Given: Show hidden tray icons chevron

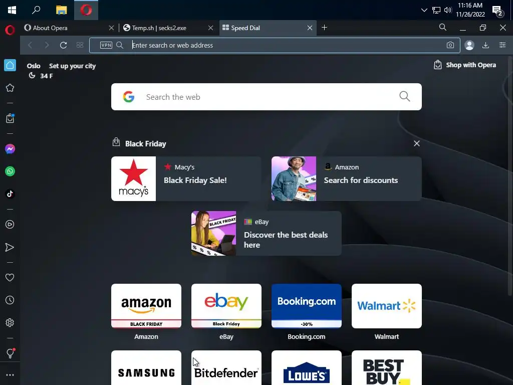Looking at the screenshot, I should pos(424,10).
